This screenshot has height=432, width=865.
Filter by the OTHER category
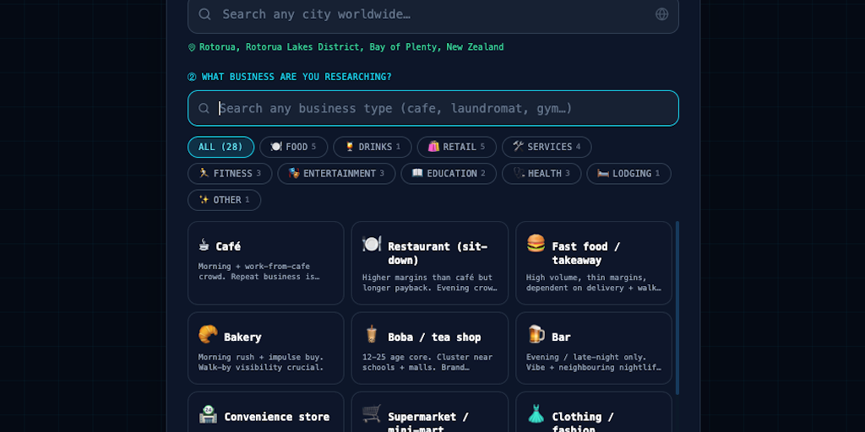click(x=225, y=200)
